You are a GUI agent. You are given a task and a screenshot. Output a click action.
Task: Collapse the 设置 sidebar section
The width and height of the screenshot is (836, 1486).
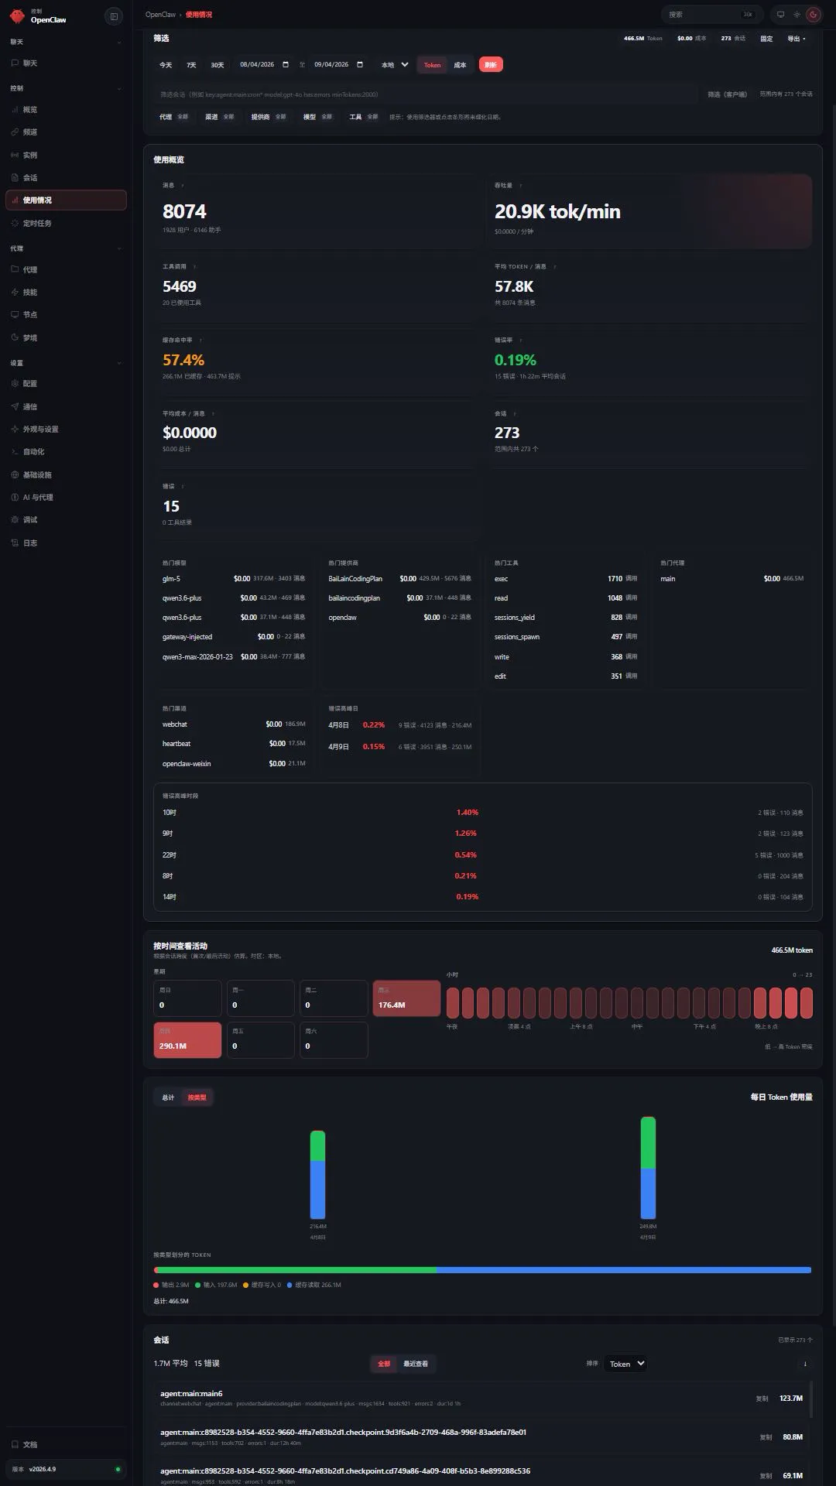[x=66, y=363]
